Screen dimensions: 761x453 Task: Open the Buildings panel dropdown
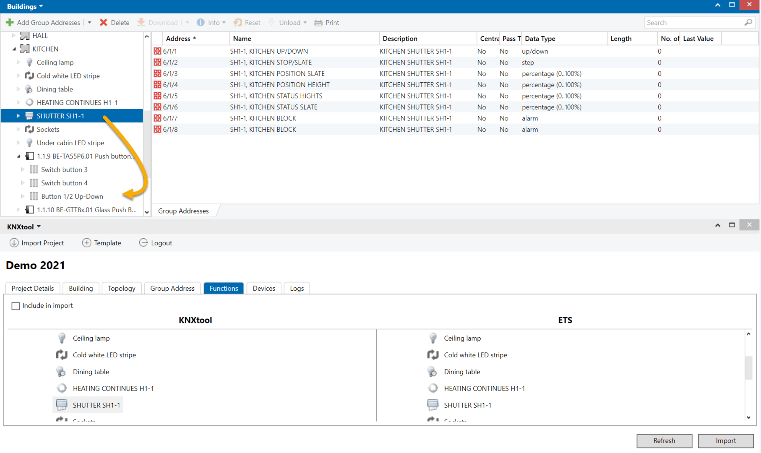pos(41,6)
